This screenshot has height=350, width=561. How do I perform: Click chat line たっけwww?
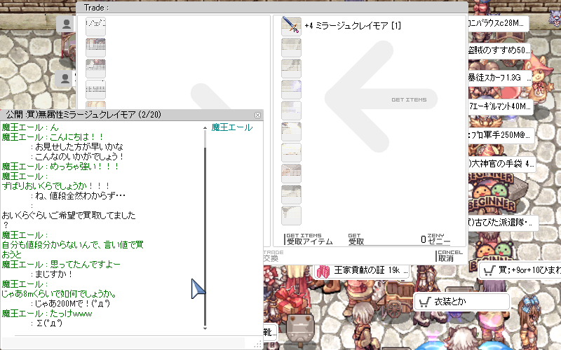point(71,314)
